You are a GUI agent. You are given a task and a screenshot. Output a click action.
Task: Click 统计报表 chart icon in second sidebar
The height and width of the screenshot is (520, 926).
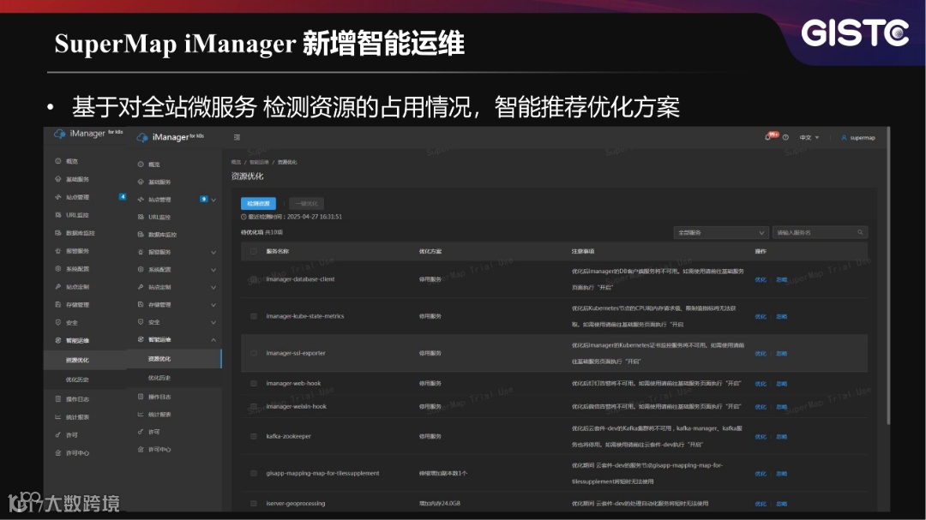141,415
